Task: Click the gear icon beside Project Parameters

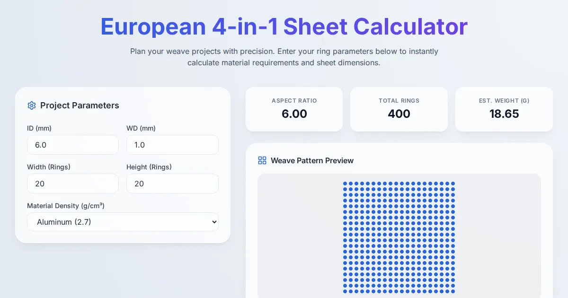Action: (32, 105)
